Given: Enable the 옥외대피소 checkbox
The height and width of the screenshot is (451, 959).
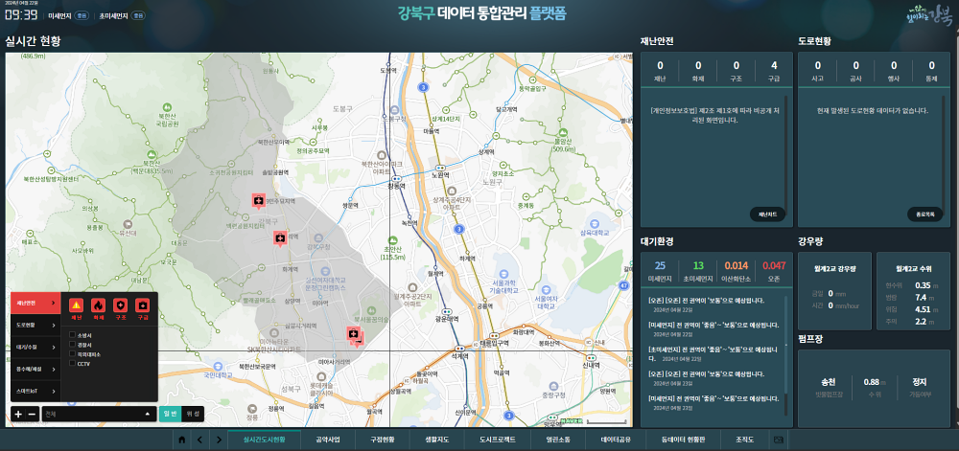Looking at the screenshot, I should (x=72, y=354).
